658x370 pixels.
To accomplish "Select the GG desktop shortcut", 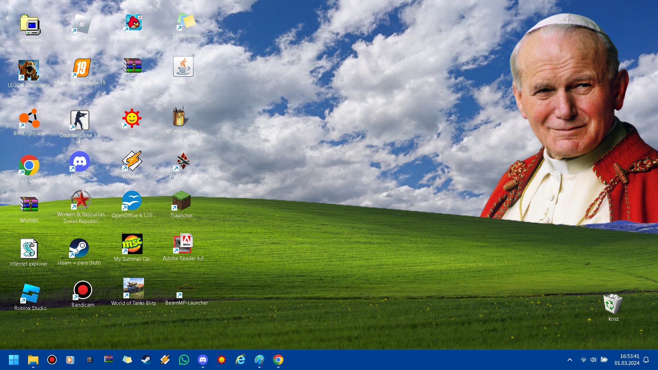I will (x=132, y=119).
